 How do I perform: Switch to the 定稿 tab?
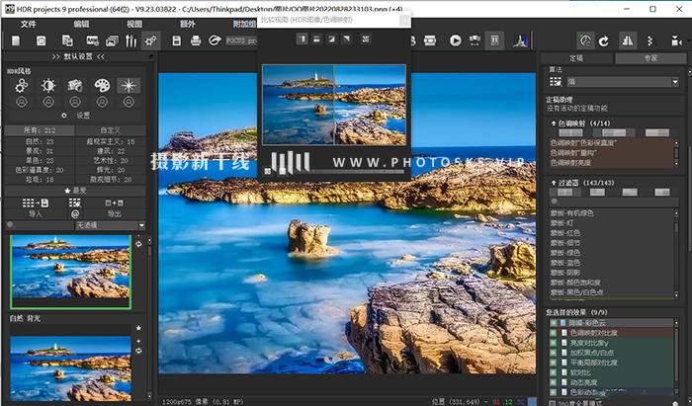pos(576,58)
